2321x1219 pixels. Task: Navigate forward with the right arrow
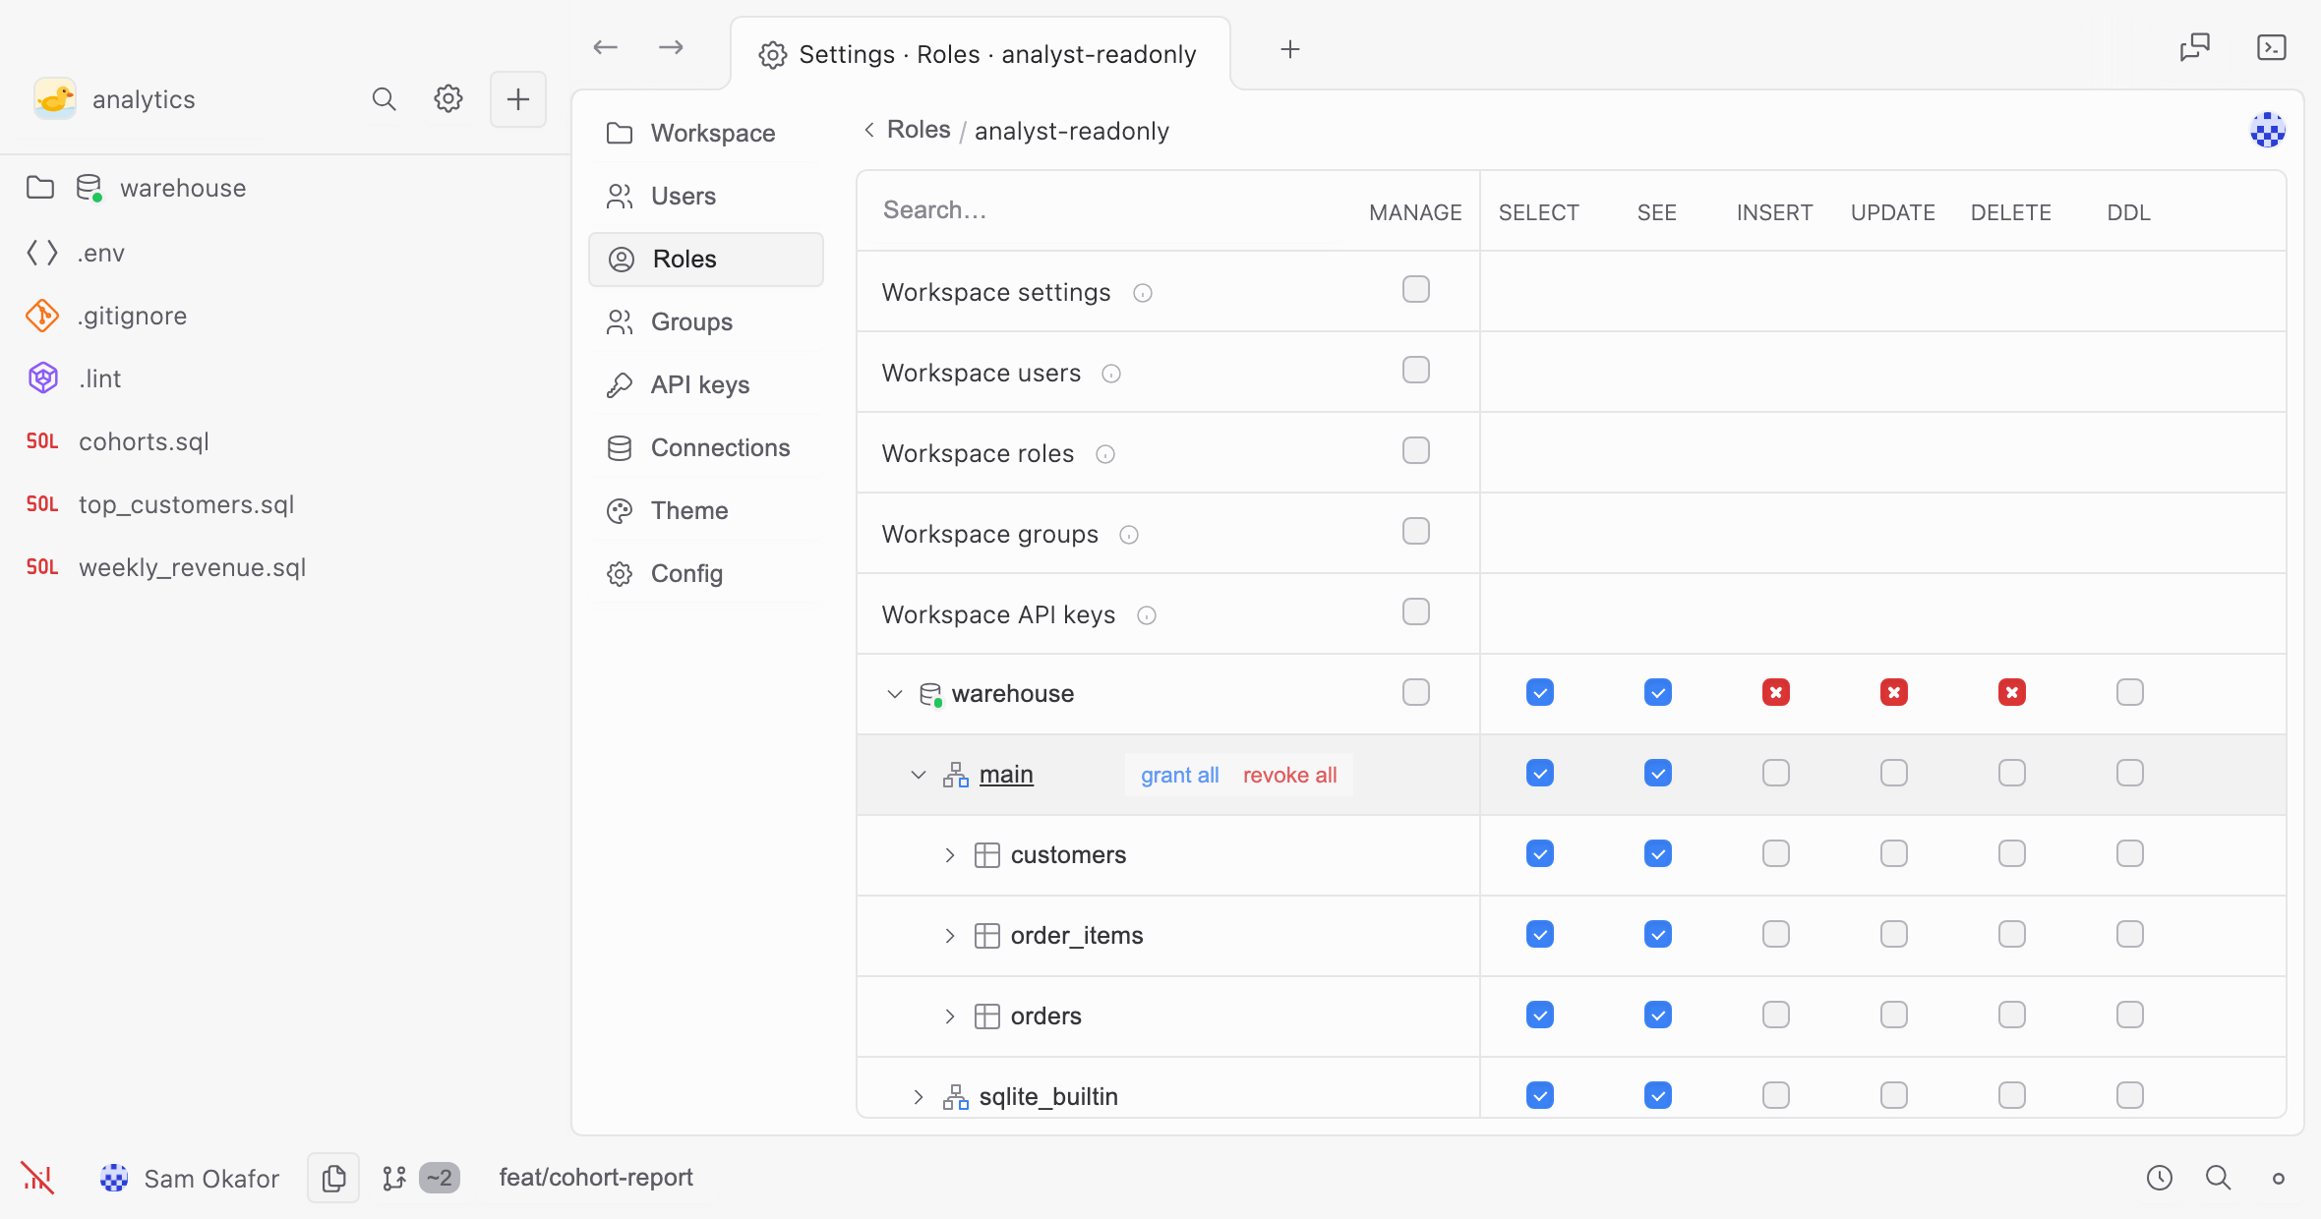pos(671,47)
